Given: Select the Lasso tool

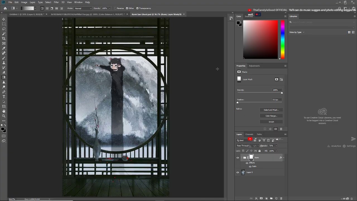Looking at the screenshot, I should 4,29.
